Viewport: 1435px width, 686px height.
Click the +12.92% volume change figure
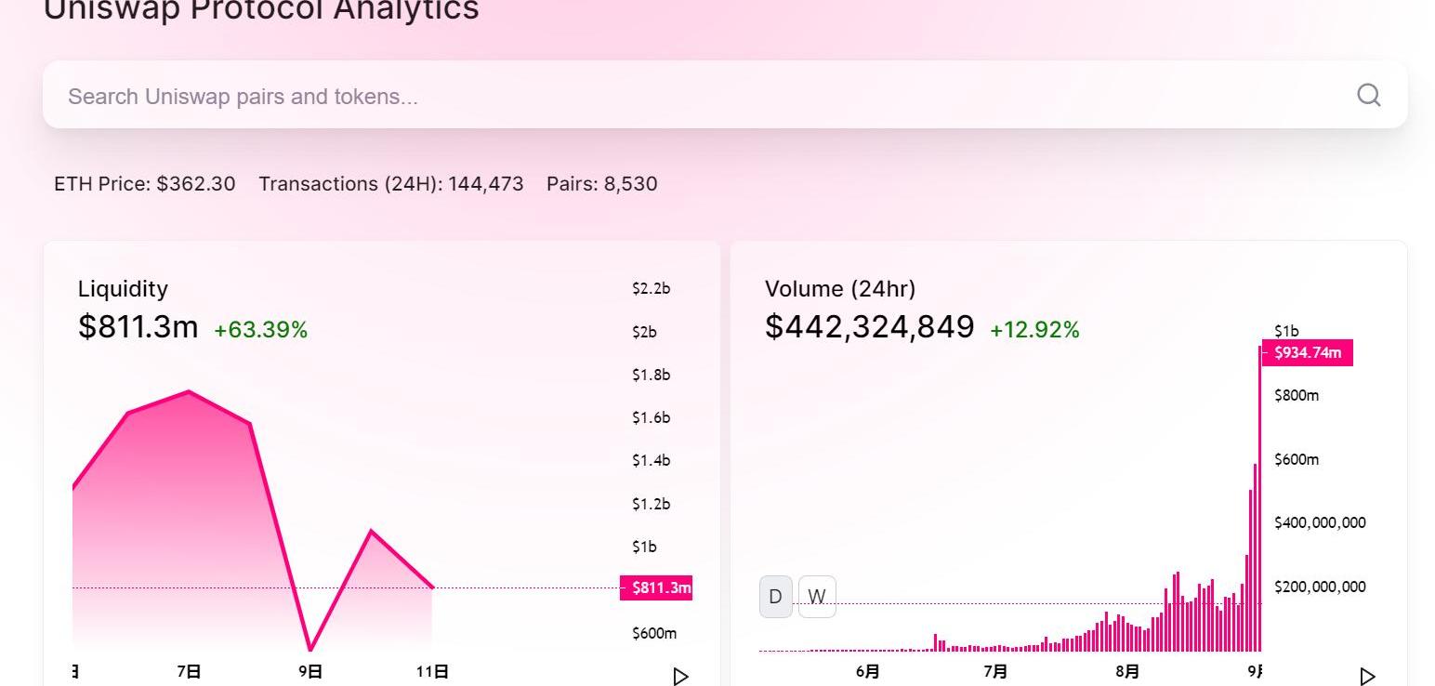(1034, 330)
